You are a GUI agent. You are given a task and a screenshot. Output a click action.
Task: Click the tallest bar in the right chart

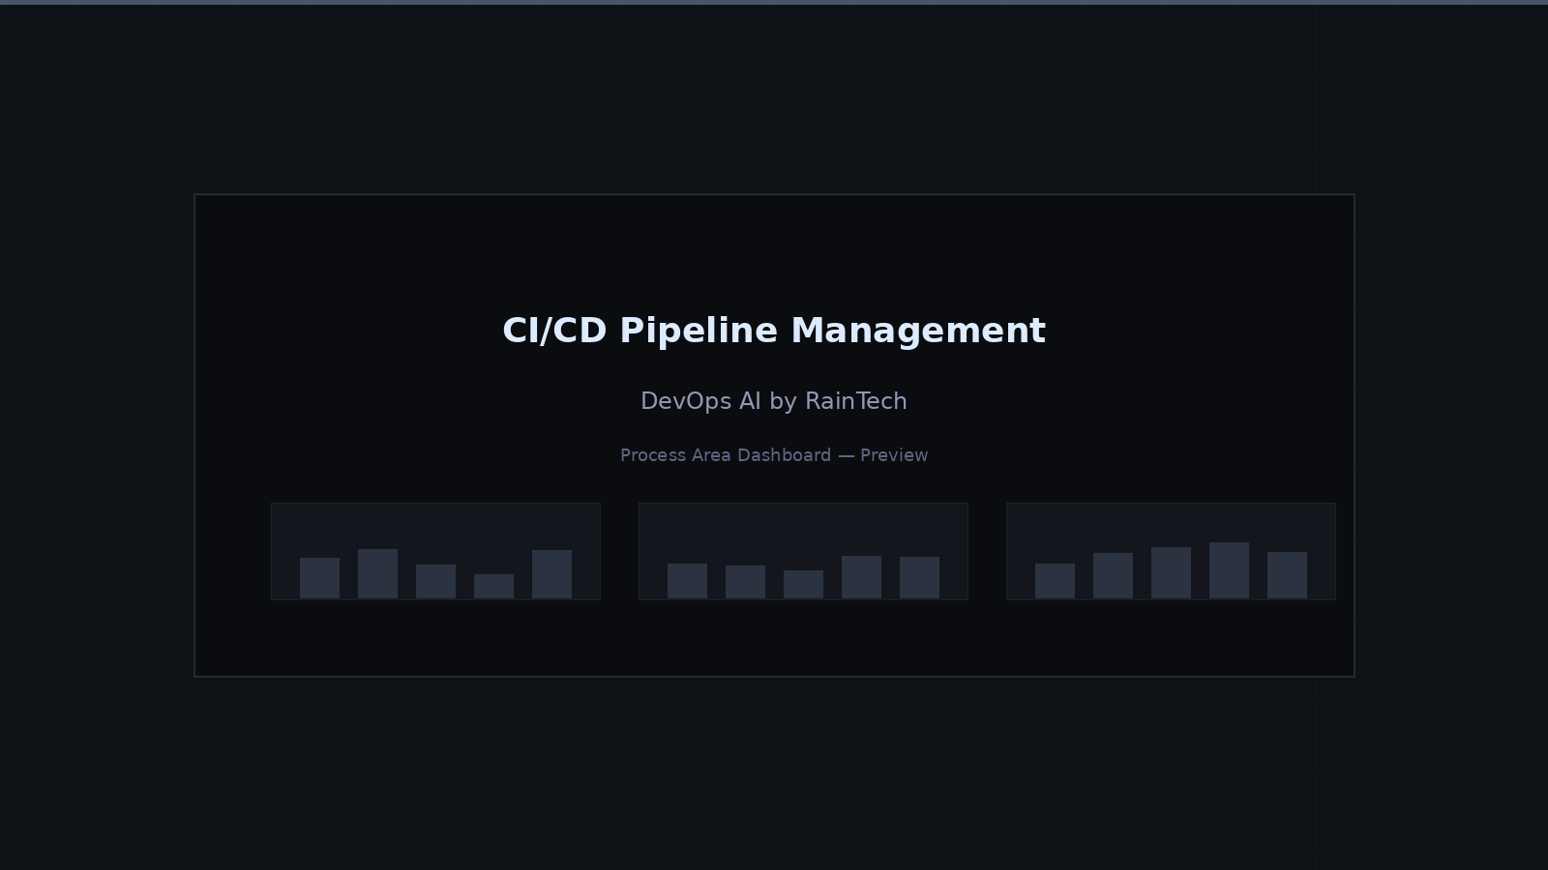(x=1231, y=570)
